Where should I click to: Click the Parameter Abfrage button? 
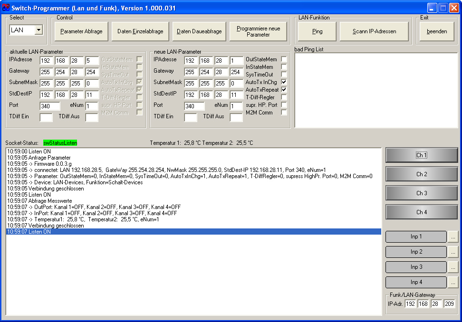click(x=81, y=31)
